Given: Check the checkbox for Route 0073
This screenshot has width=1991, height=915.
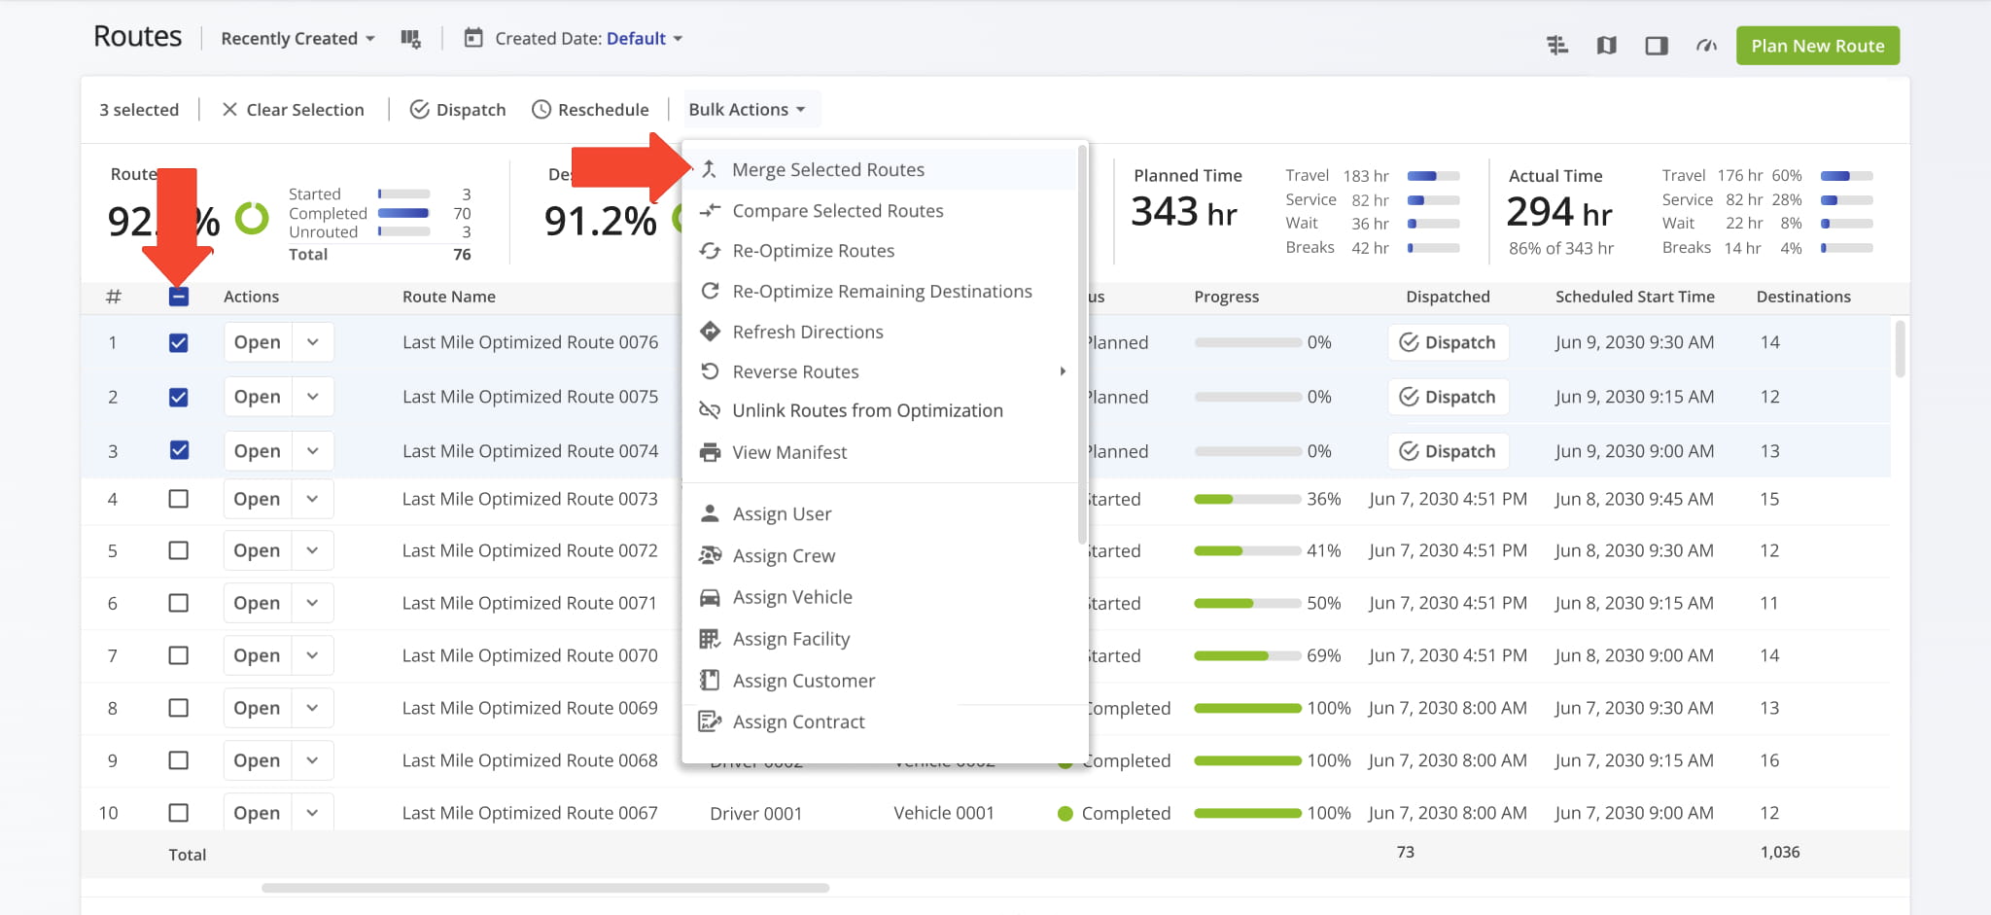Looking at the screenshot, I should click(179, 499).
